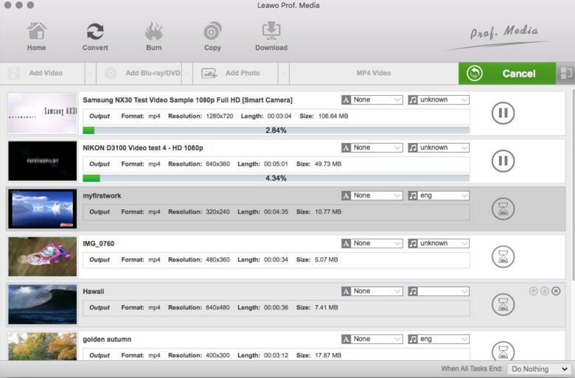Select the NIKON D3100 video thumbnail
This screenshot has height=378, width=575.
click(x=43, y=161)
